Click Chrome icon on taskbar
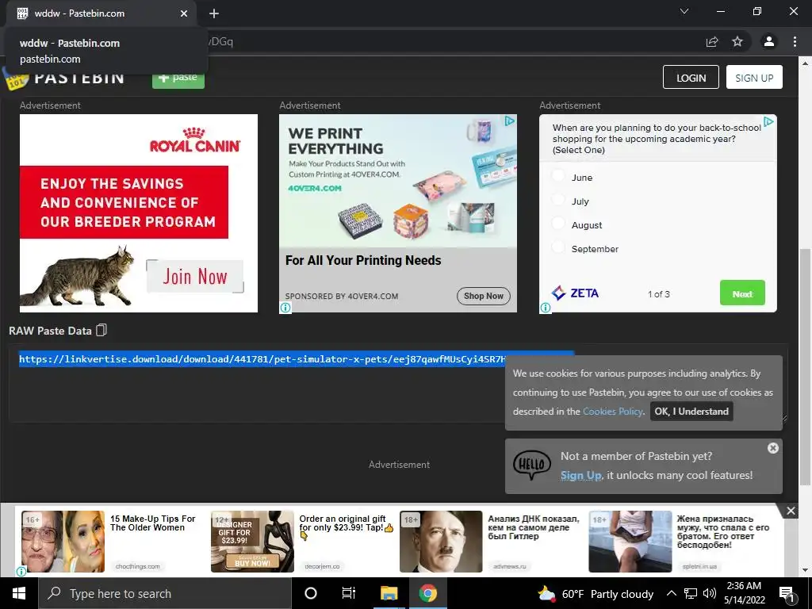Viewport: 812px width, 609px height. click(x=427, y=593)
